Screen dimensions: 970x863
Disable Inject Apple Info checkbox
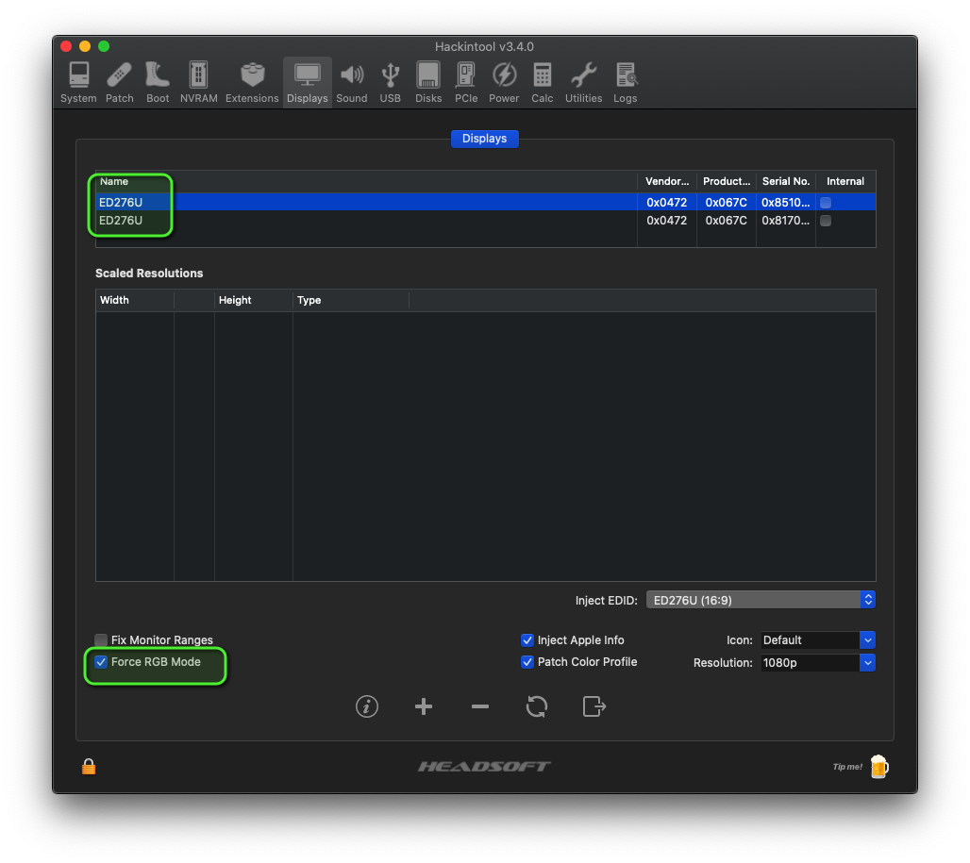(x=527, y=640)
